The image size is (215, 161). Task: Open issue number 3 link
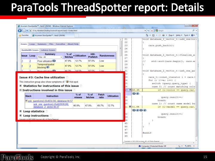point(22,61)
